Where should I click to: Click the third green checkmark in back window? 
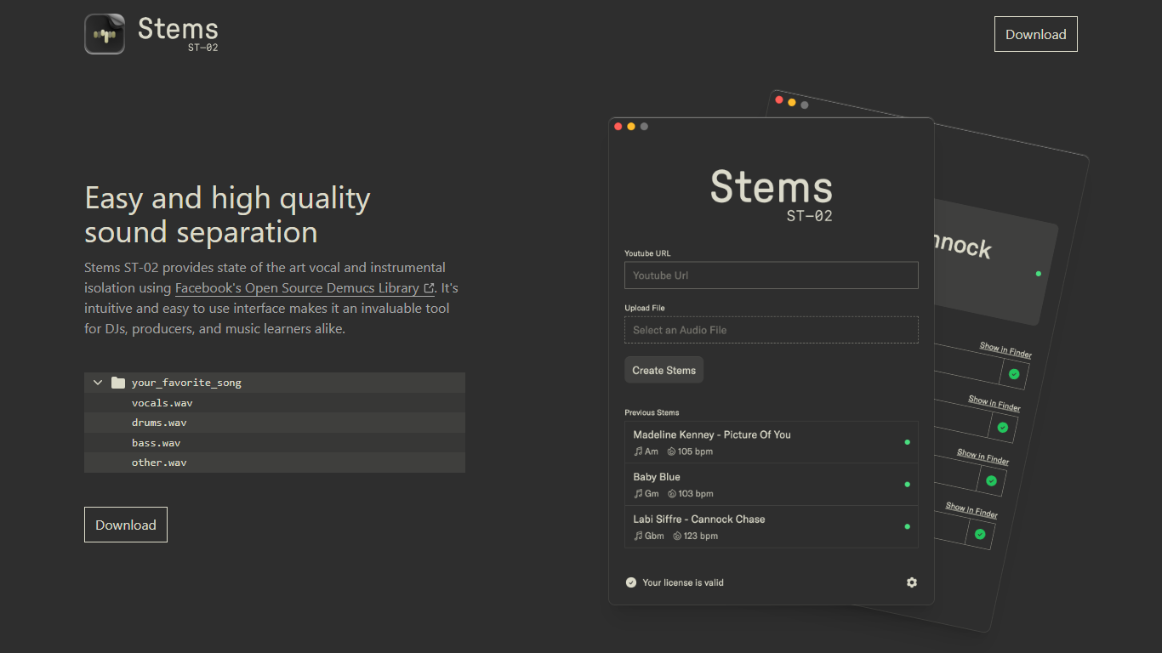[991, 480]
